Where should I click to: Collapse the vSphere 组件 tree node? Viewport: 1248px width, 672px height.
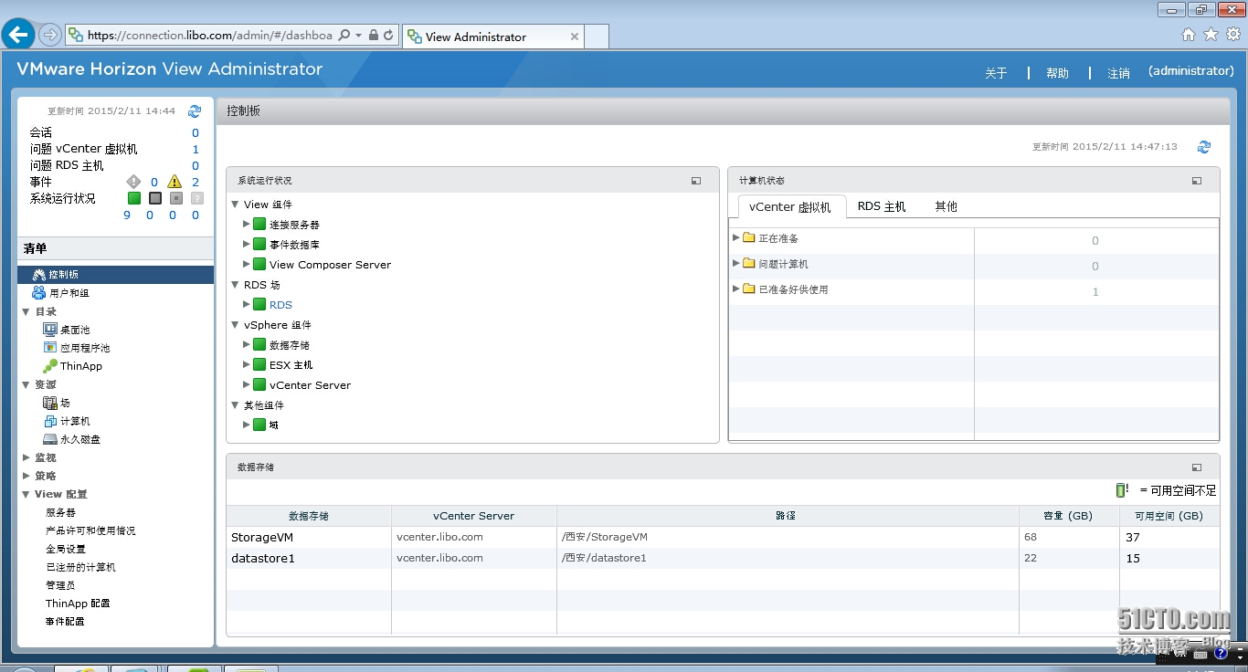(x=235, y=325)
